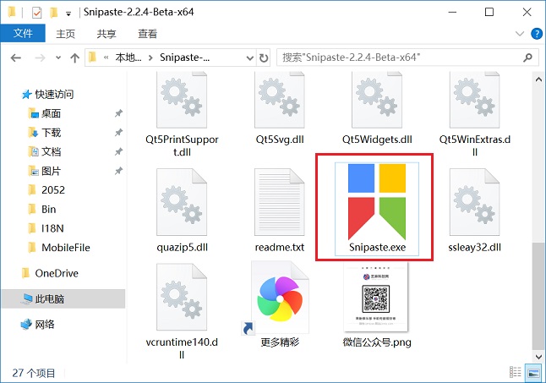The image size is (546, 383).
Task: Click the readme.txt file name label
Action: point(279,247)
